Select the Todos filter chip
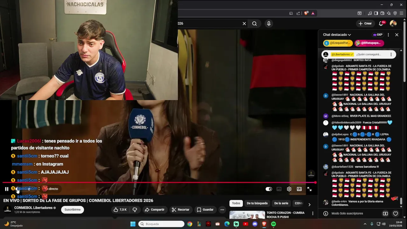Screen dimensions: 407x229 [x=236, y=203]
